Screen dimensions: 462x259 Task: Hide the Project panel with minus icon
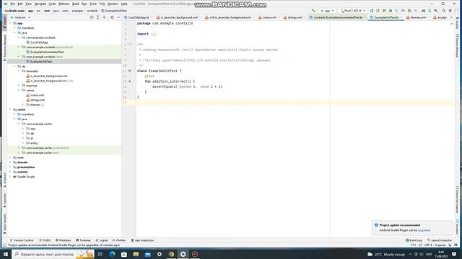(x=118, y=17)
